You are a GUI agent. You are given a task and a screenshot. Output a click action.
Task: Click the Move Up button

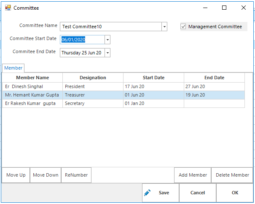[x=16, y=175]
